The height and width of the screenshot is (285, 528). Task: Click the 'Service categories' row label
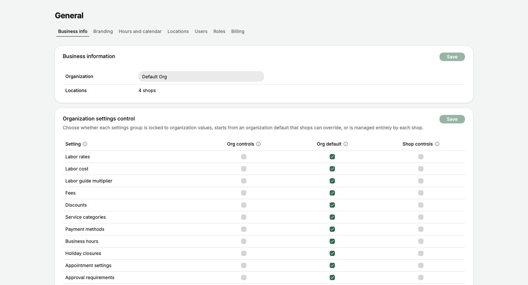point(86,217)
